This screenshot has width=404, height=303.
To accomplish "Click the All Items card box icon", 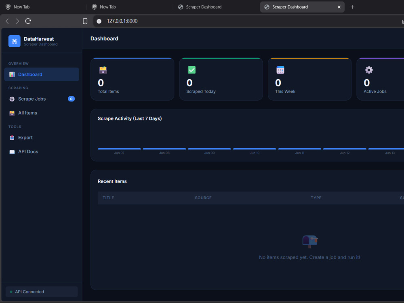I will click(12, 113).
